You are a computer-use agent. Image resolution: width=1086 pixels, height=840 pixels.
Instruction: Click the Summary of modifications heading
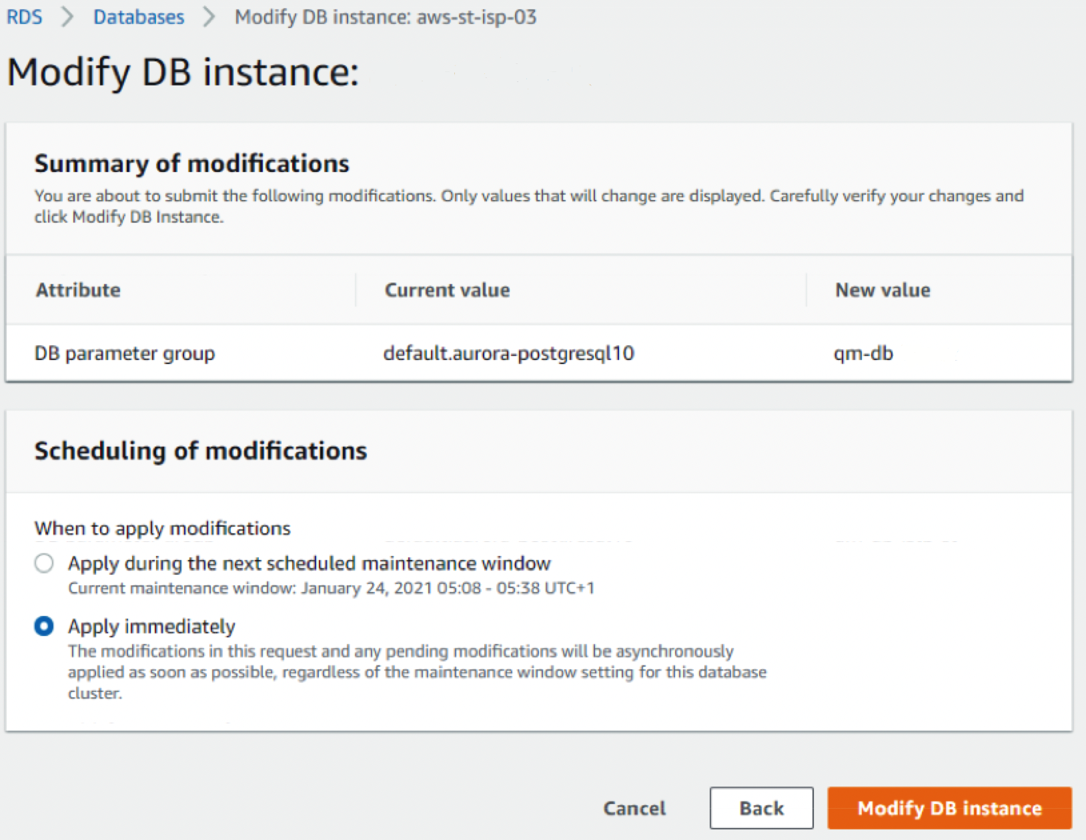[192, 163]
